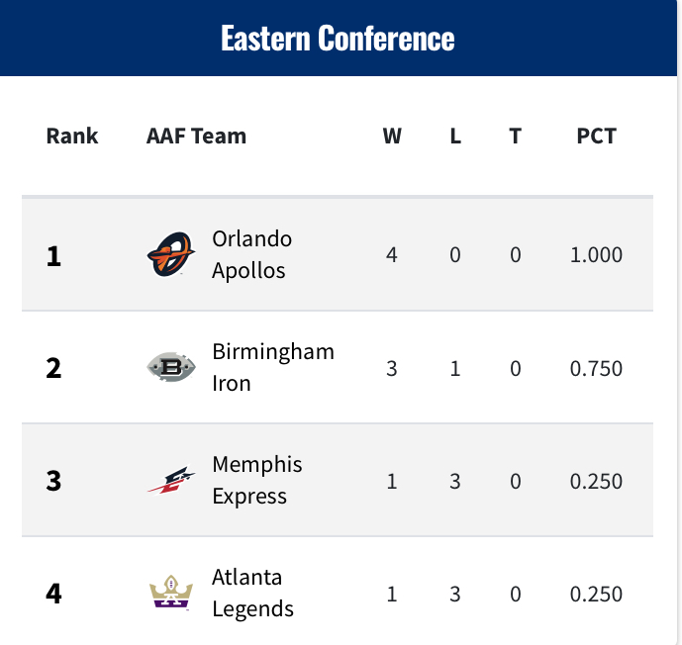Image resolution: width=682 pixels, height=645 pixels.
Task: Select rank number 4 cell
Action: click(x=53, y=594)
